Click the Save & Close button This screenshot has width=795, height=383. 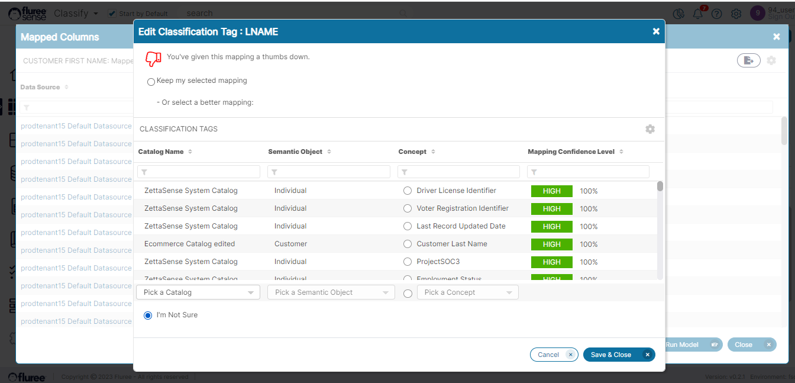[618, 355]
